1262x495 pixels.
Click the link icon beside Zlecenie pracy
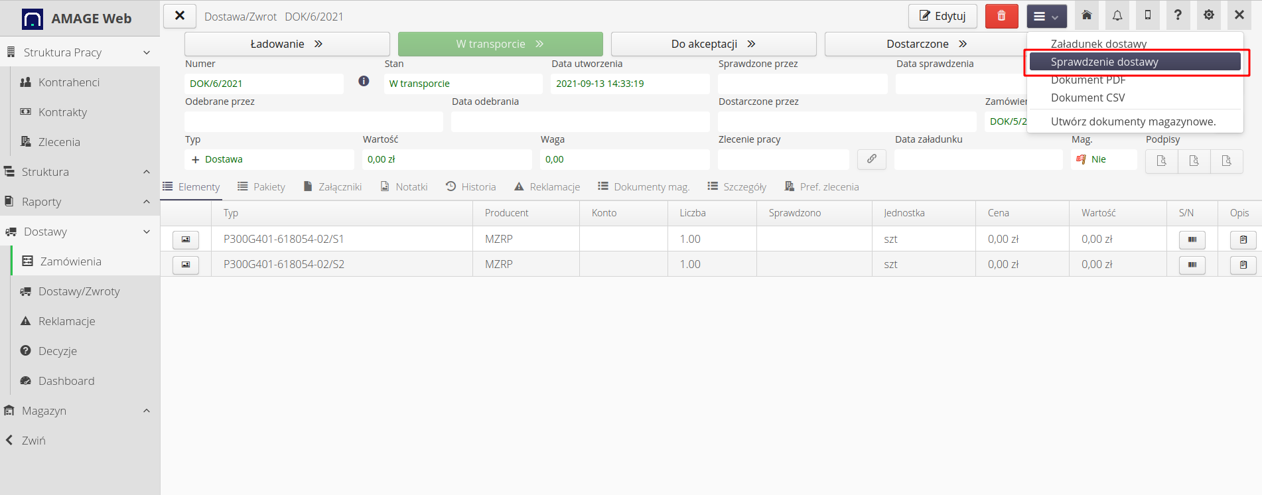(x=871, y=159)
